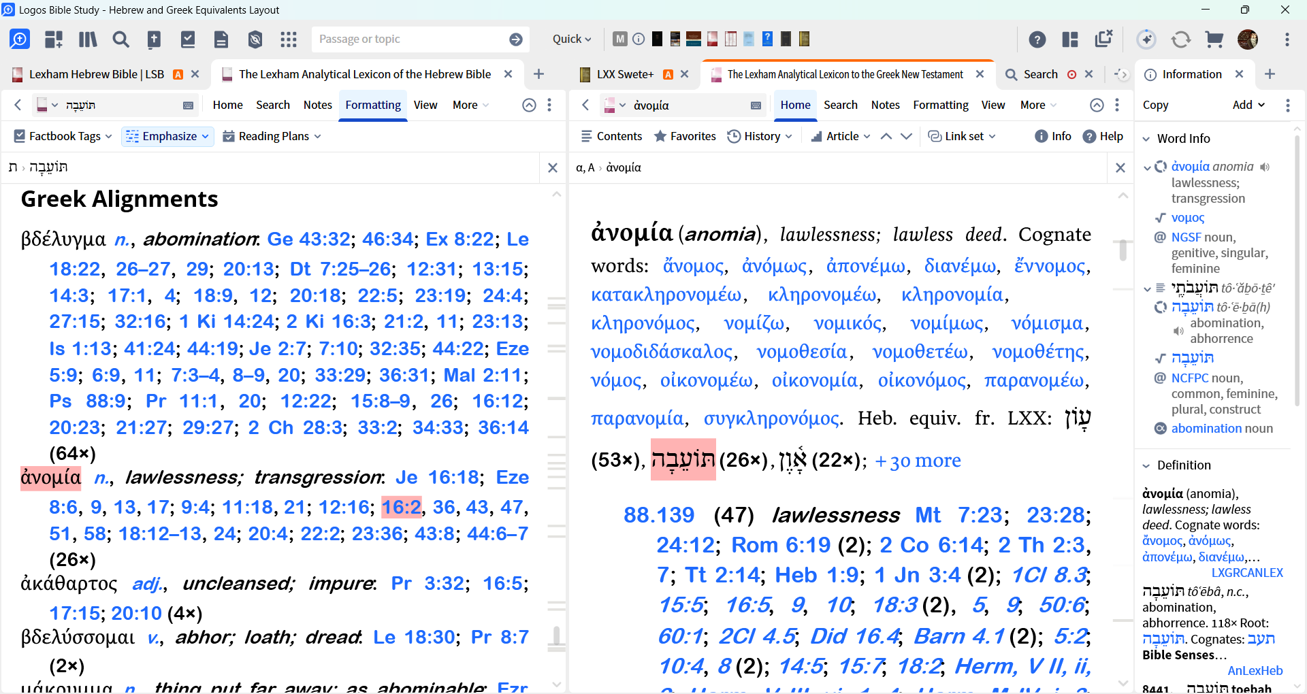Open the Guides checklist icon
The image size is (1307, 694).
(x=188, y=39)
